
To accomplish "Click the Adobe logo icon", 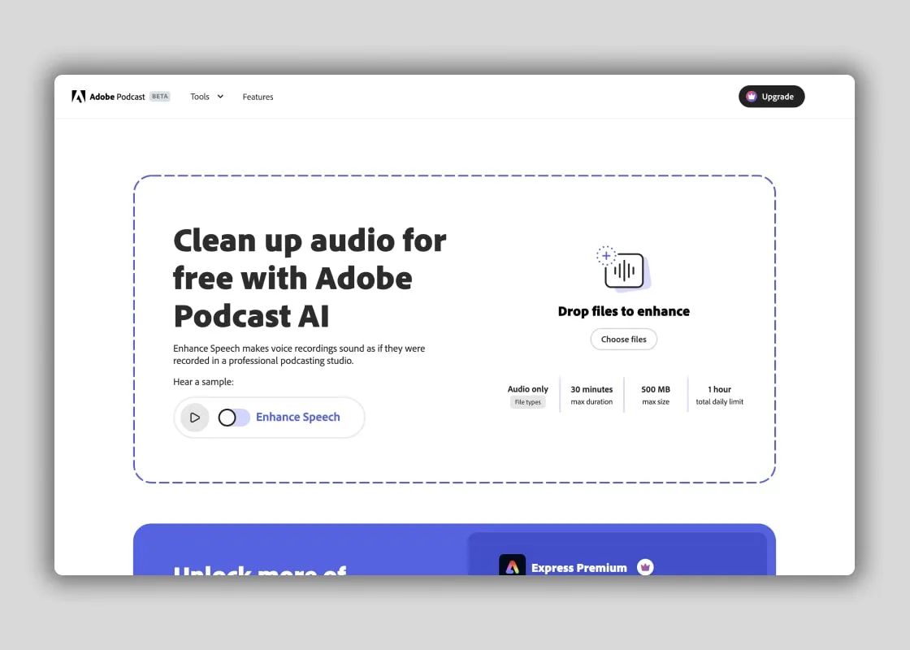I will [78, 97].
